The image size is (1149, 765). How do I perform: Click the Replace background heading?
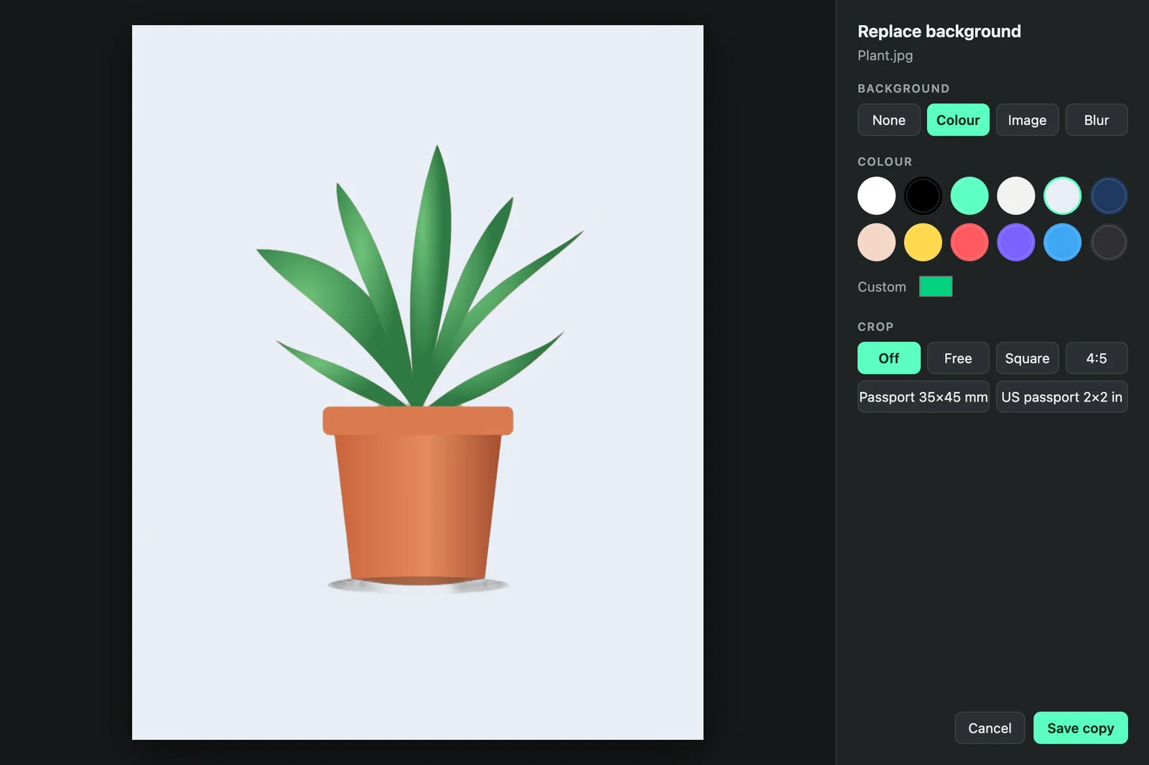tap(939, 32)
